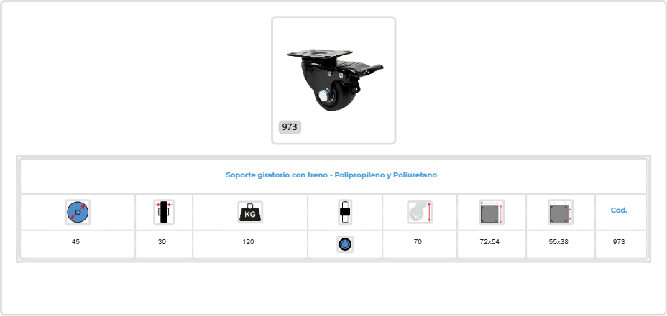Image resolution: width=667 pixels, height=316 pixels.
Task: Click the 973 badge on product image
Action: coord(290,127)
